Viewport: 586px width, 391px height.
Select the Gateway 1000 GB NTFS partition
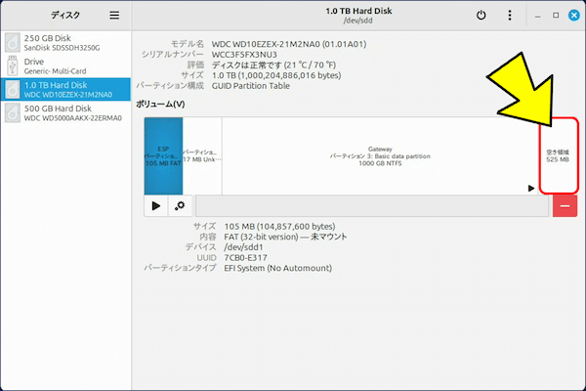coord(380,156)
